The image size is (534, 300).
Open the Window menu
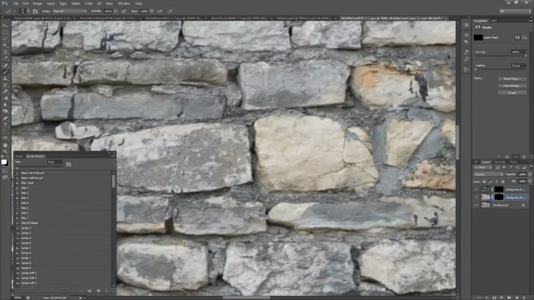(123, 3)
